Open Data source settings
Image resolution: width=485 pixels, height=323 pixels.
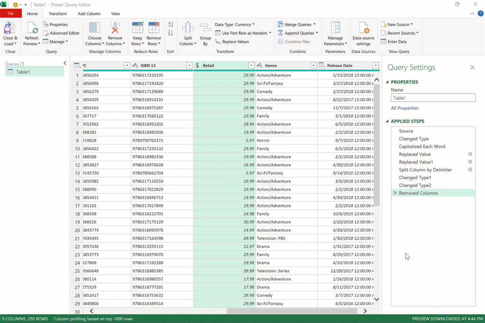coord(363,28)
